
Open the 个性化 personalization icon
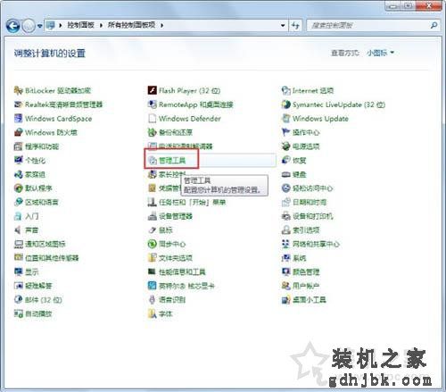[19, 160]
